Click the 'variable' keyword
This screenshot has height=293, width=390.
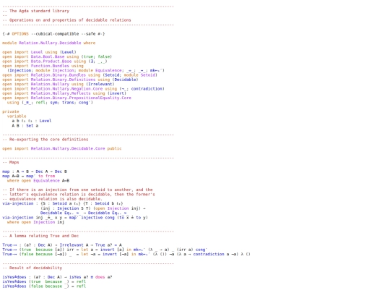[x=17, y=116]
